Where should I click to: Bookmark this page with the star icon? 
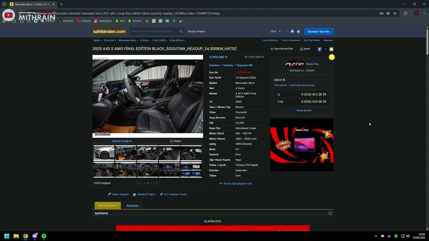tap(395, 13)
